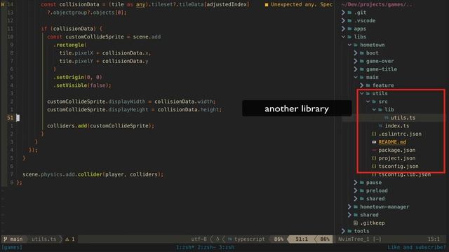Screen dimensions: 449x252
Task: Click the boot folder icon
Action: [362, 53]
